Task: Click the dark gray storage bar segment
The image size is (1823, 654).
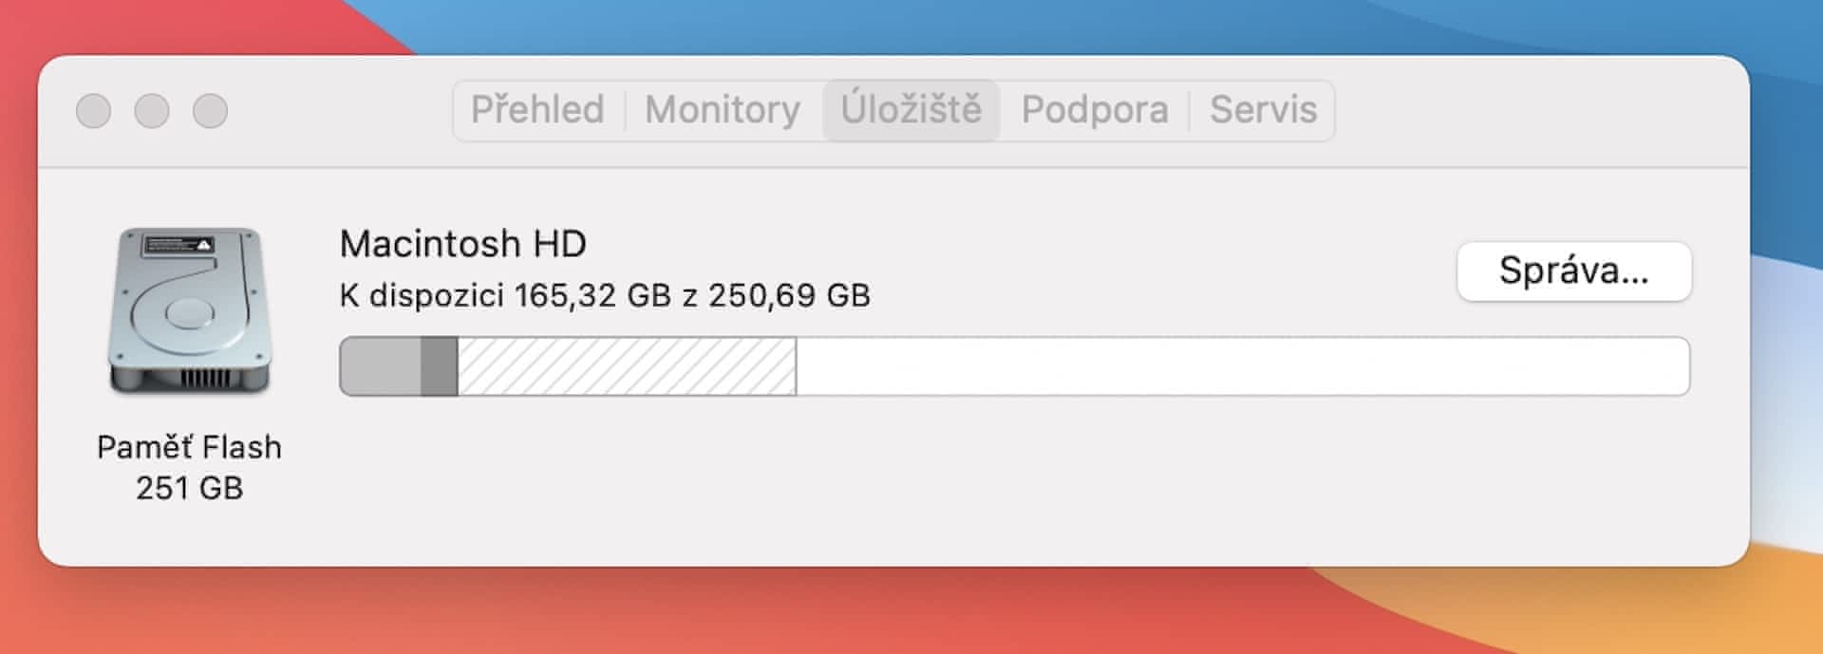Action: (439, 366)
